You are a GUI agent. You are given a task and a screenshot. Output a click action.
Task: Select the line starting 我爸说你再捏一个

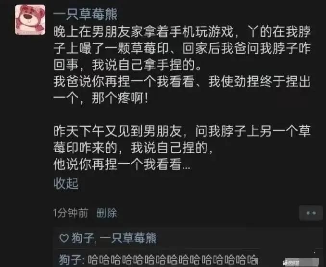182,81
